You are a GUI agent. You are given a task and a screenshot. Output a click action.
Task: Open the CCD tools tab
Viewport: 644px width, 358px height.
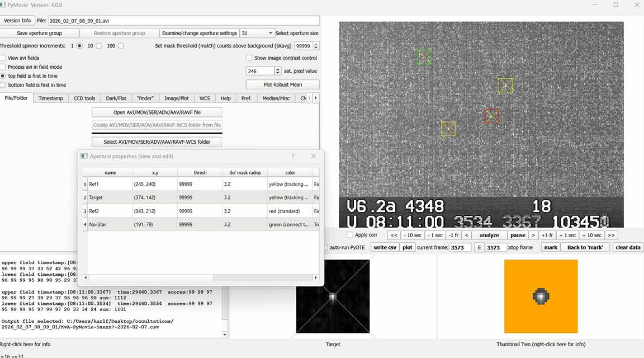pos(84,98)
